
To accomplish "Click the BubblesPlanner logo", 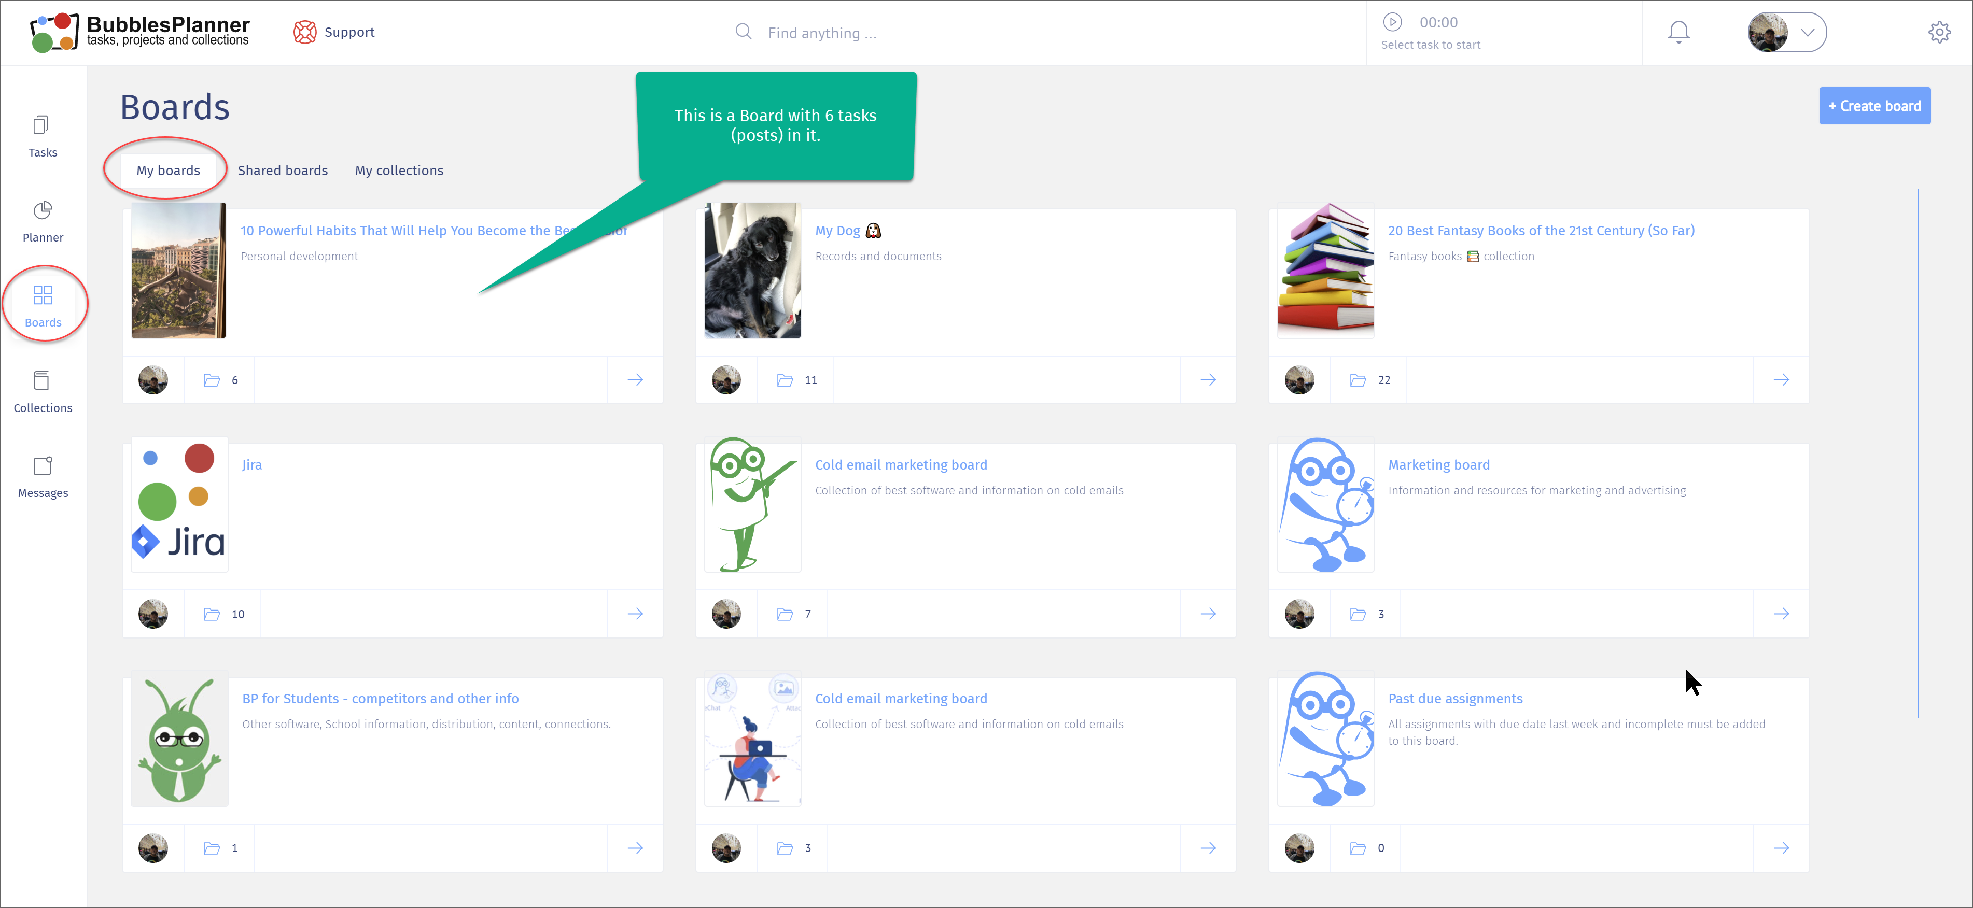I will (140, 32).
